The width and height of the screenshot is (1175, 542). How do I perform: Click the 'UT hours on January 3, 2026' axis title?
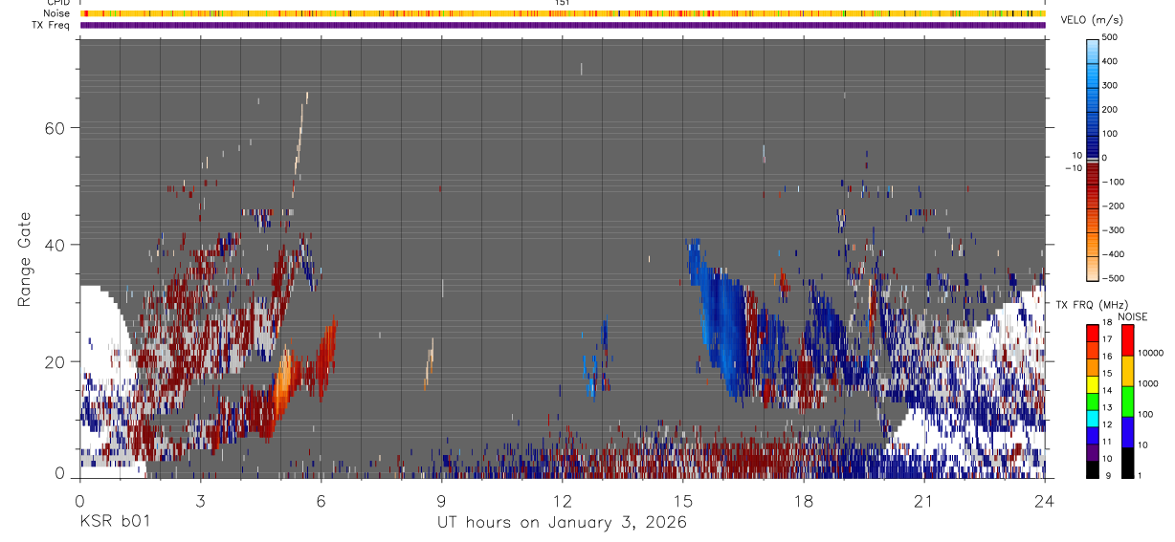point(562,523)
